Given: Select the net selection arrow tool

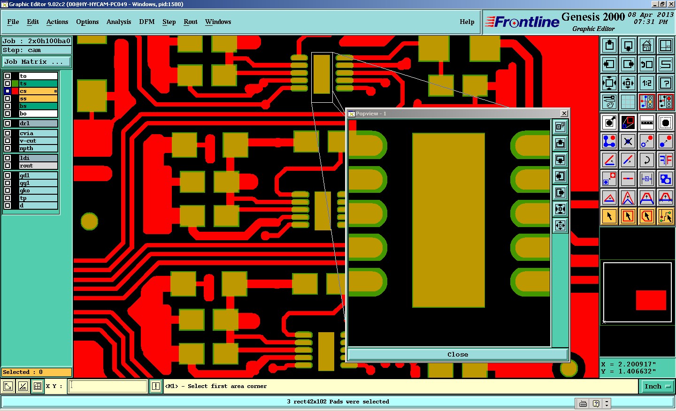Looking at the screenshot, I should pyautogui.click(x=666, y=216).
